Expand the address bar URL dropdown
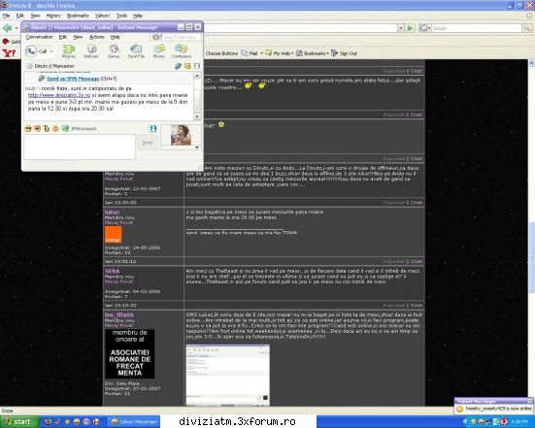 click(x=401, y=28)
